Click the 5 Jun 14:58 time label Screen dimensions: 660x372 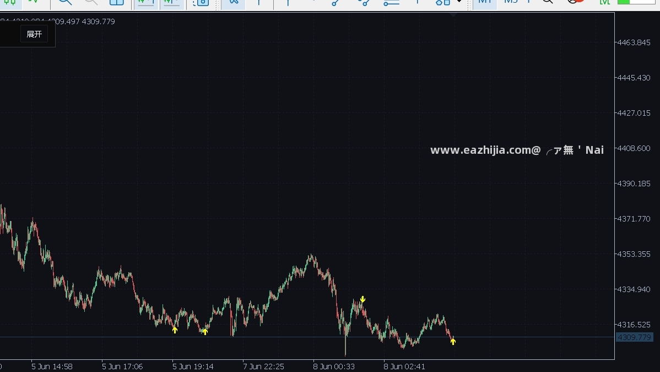click(x=52, y=366)
